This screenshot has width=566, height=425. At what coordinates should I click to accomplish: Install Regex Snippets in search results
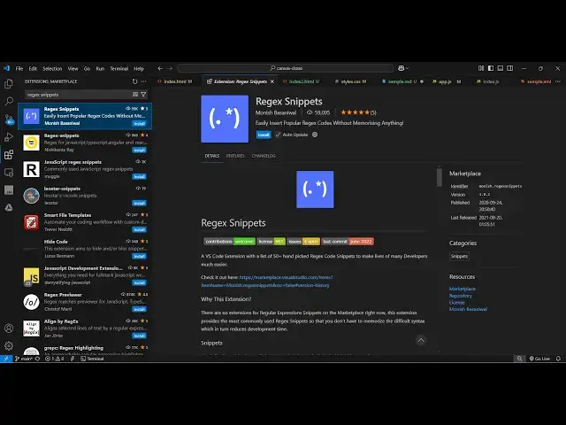point(140,124)
